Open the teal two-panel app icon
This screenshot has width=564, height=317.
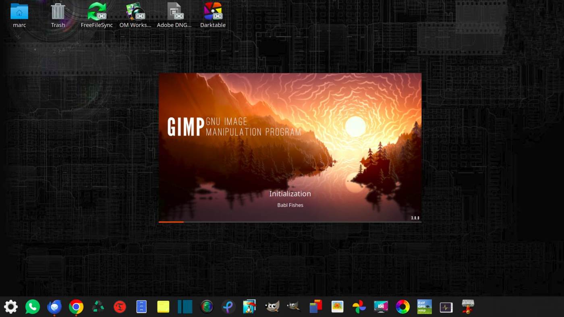pyautogui.click(x=185, y=307)
